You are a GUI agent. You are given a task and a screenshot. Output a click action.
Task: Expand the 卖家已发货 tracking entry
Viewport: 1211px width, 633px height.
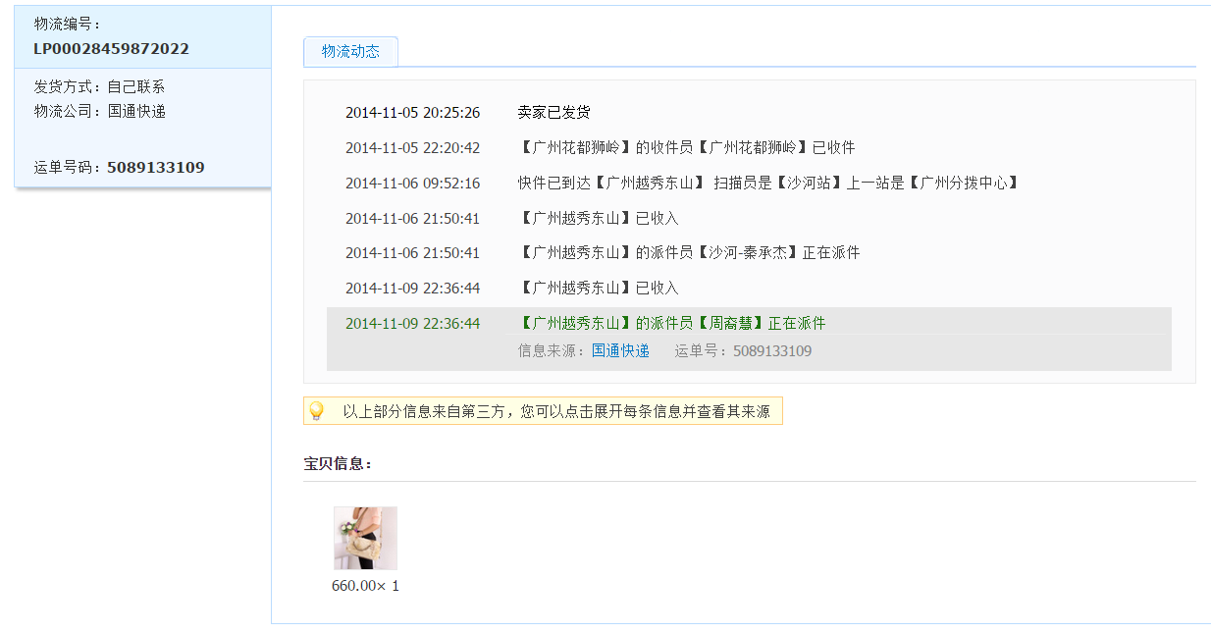coord(553,113)
